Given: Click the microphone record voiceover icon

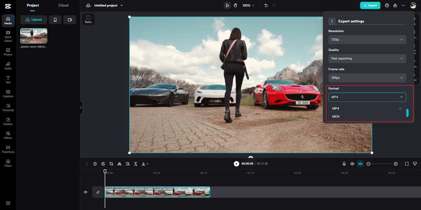Looking at the screenshot, I should coord(344,164).
